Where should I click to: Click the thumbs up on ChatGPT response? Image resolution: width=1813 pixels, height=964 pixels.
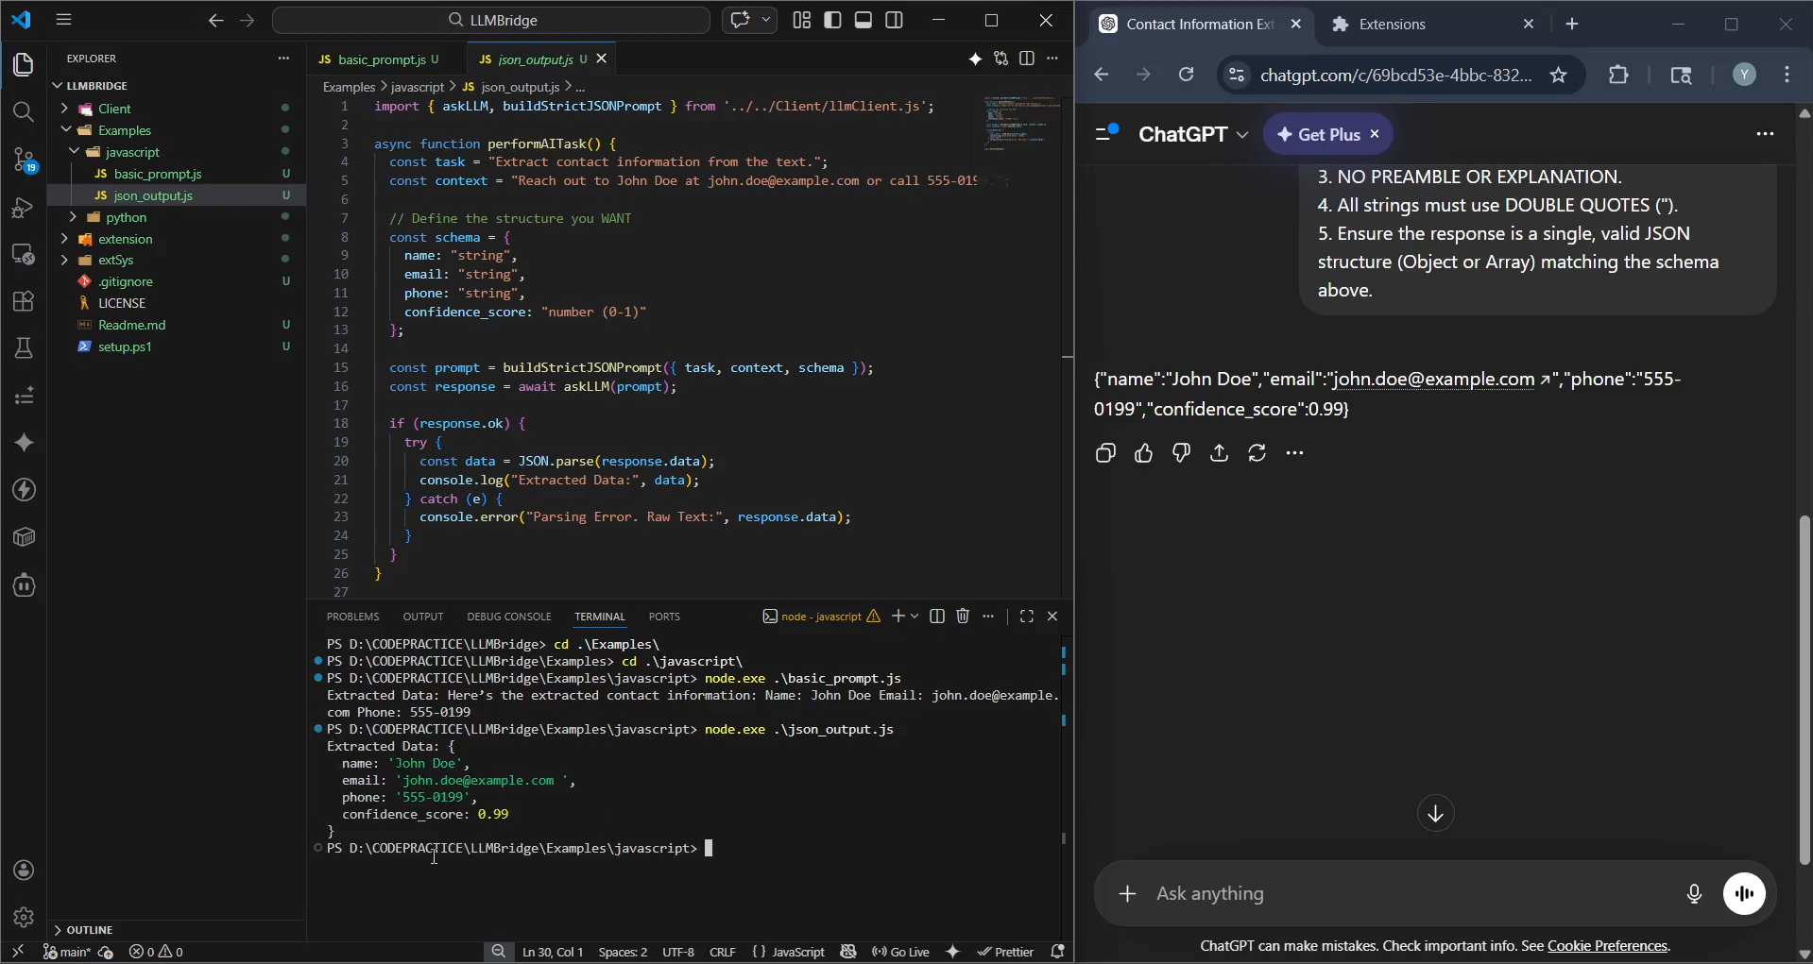coord(1143,453)
